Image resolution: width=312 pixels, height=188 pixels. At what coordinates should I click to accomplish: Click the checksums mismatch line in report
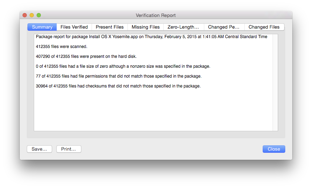(x=118, y=86)
